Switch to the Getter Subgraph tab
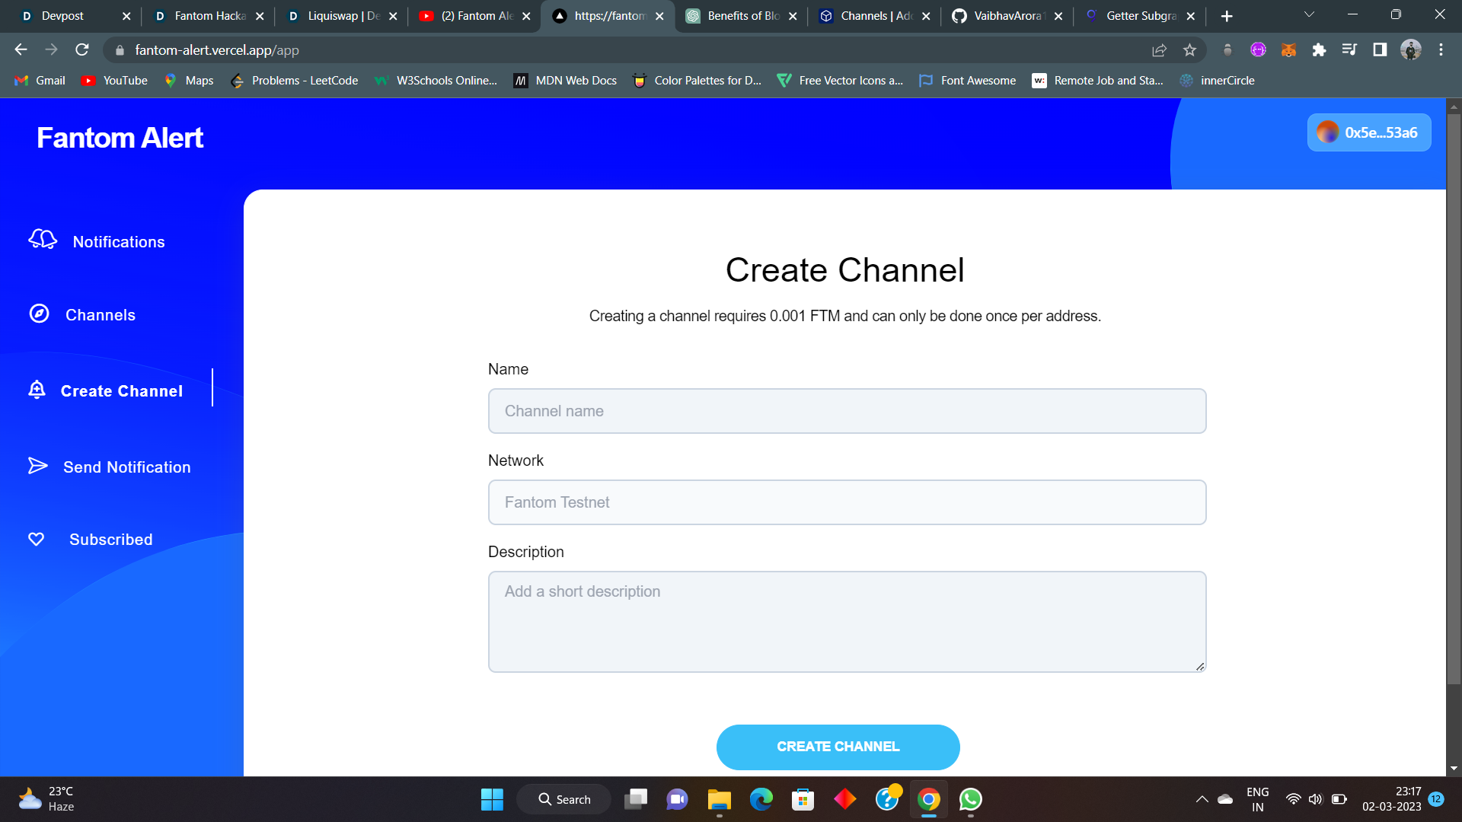 (1140, 16)
